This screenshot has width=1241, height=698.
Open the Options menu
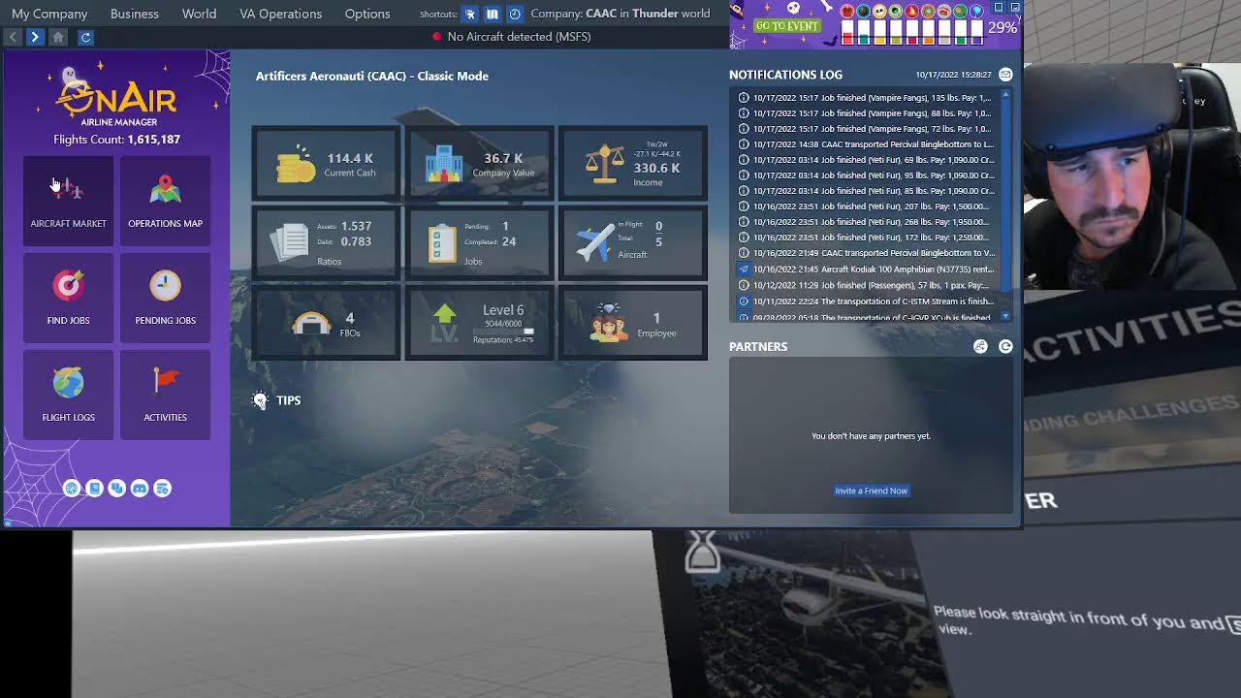coord(367,14)
